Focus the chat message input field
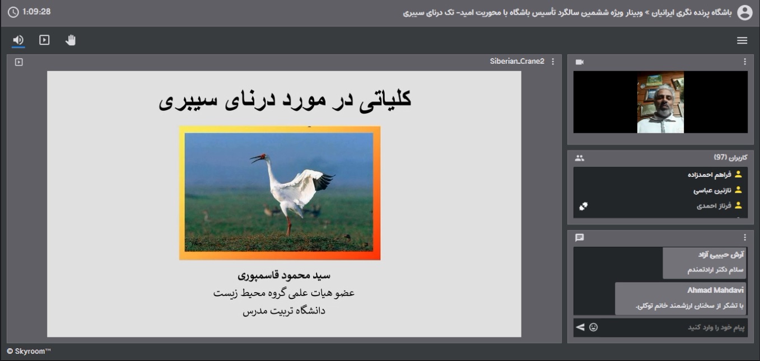 [x=675, y=327]
